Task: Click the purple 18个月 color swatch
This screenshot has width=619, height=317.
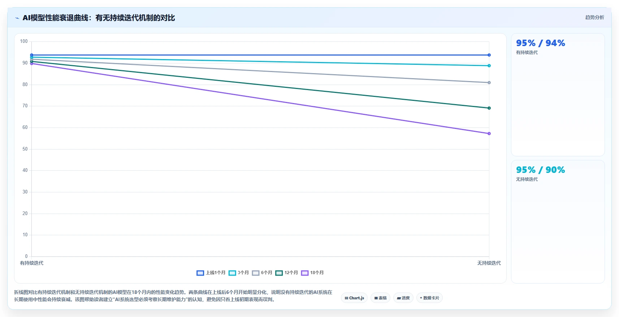Action: [305, 273]
